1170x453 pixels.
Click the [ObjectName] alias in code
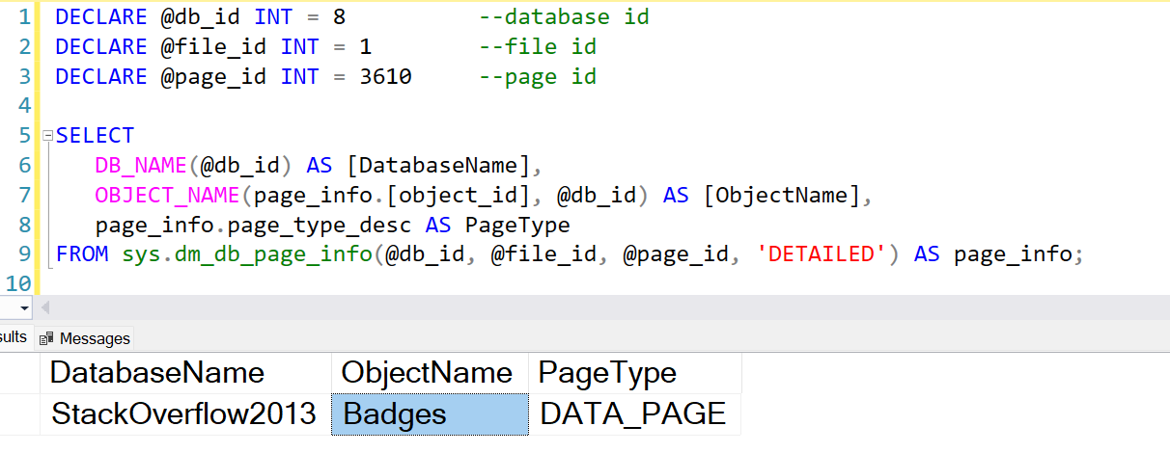pos(782,197)
